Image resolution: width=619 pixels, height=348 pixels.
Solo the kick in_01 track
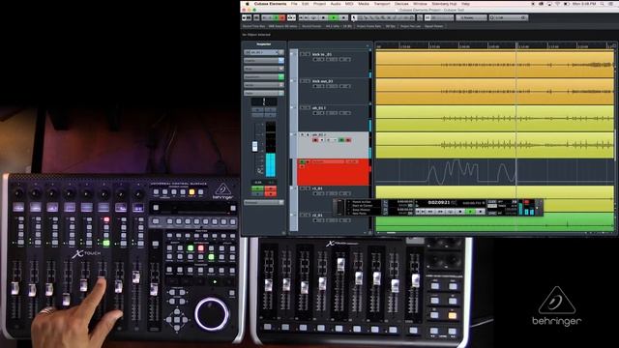coord(308,54)
